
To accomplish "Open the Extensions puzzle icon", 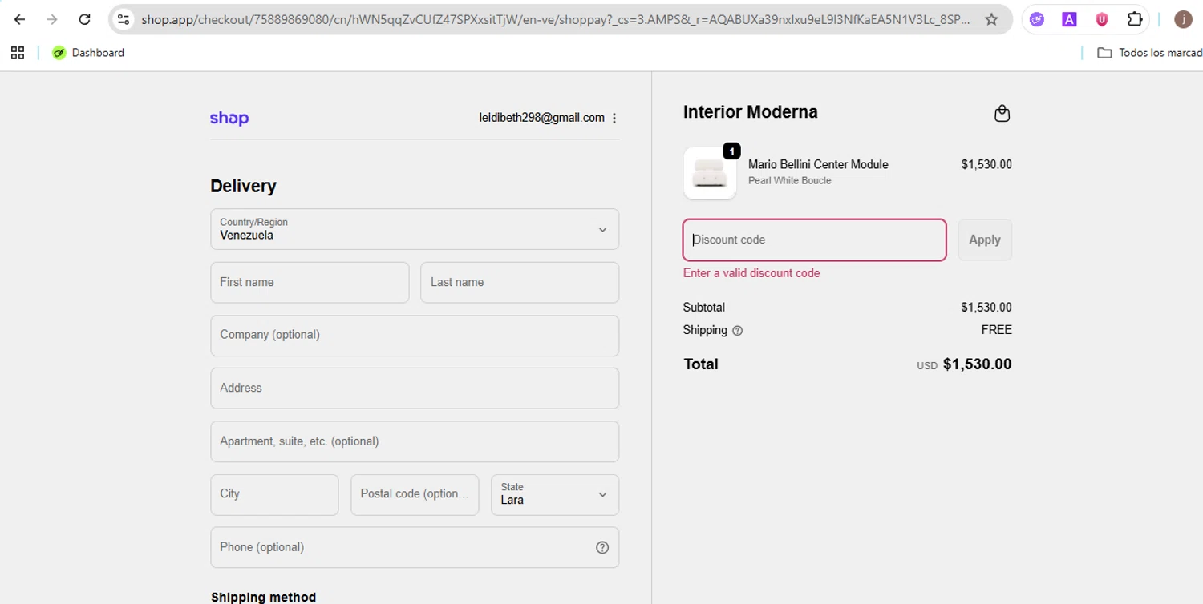I will click(x=1135, y=19).
